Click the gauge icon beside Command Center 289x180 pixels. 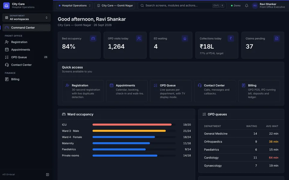pyautogui.click(x=7, y=28)
